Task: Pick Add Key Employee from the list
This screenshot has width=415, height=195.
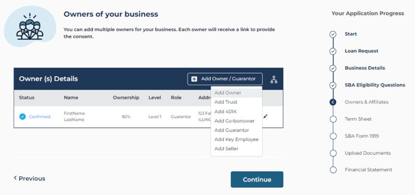Action: tap(237, 140)
